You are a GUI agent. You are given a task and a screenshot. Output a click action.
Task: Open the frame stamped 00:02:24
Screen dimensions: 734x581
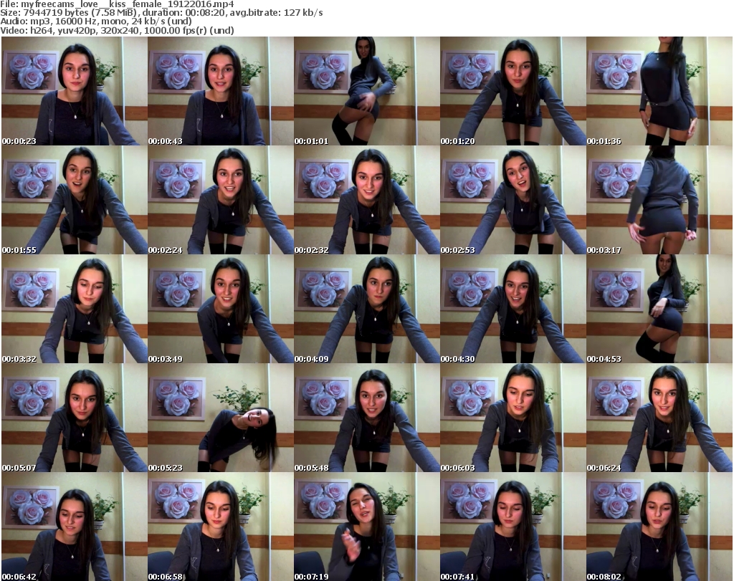click(221, 200)
